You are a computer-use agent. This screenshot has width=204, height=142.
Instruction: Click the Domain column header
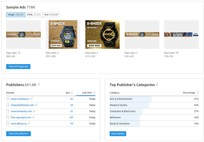click(x=10, y=93)
